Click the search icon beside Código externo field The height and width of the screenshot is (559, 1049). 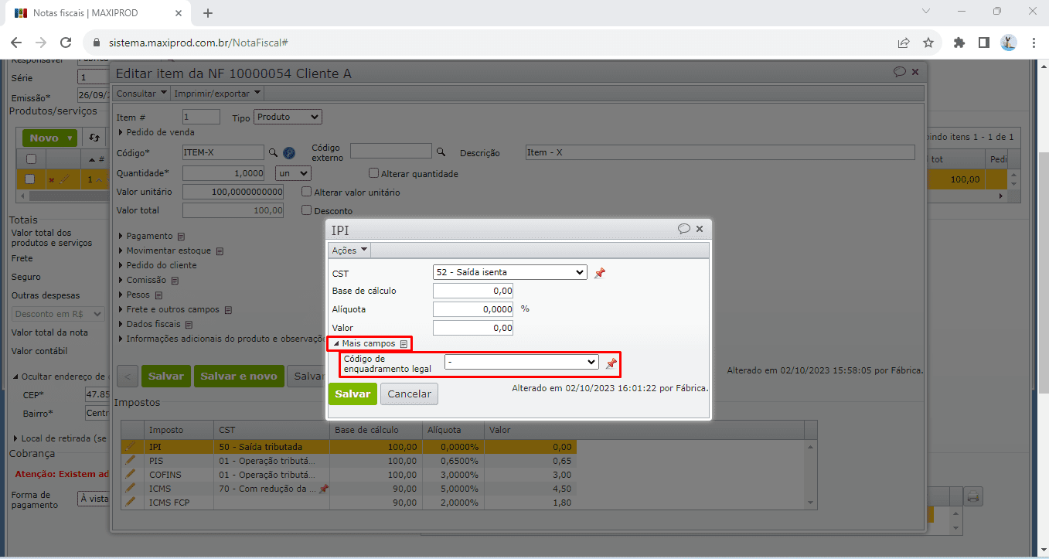[441, 152]
